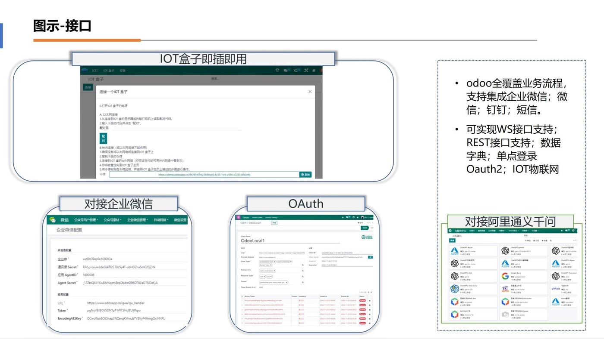
Task: Open the Google Bard robot card
Action: pos(523,277)
